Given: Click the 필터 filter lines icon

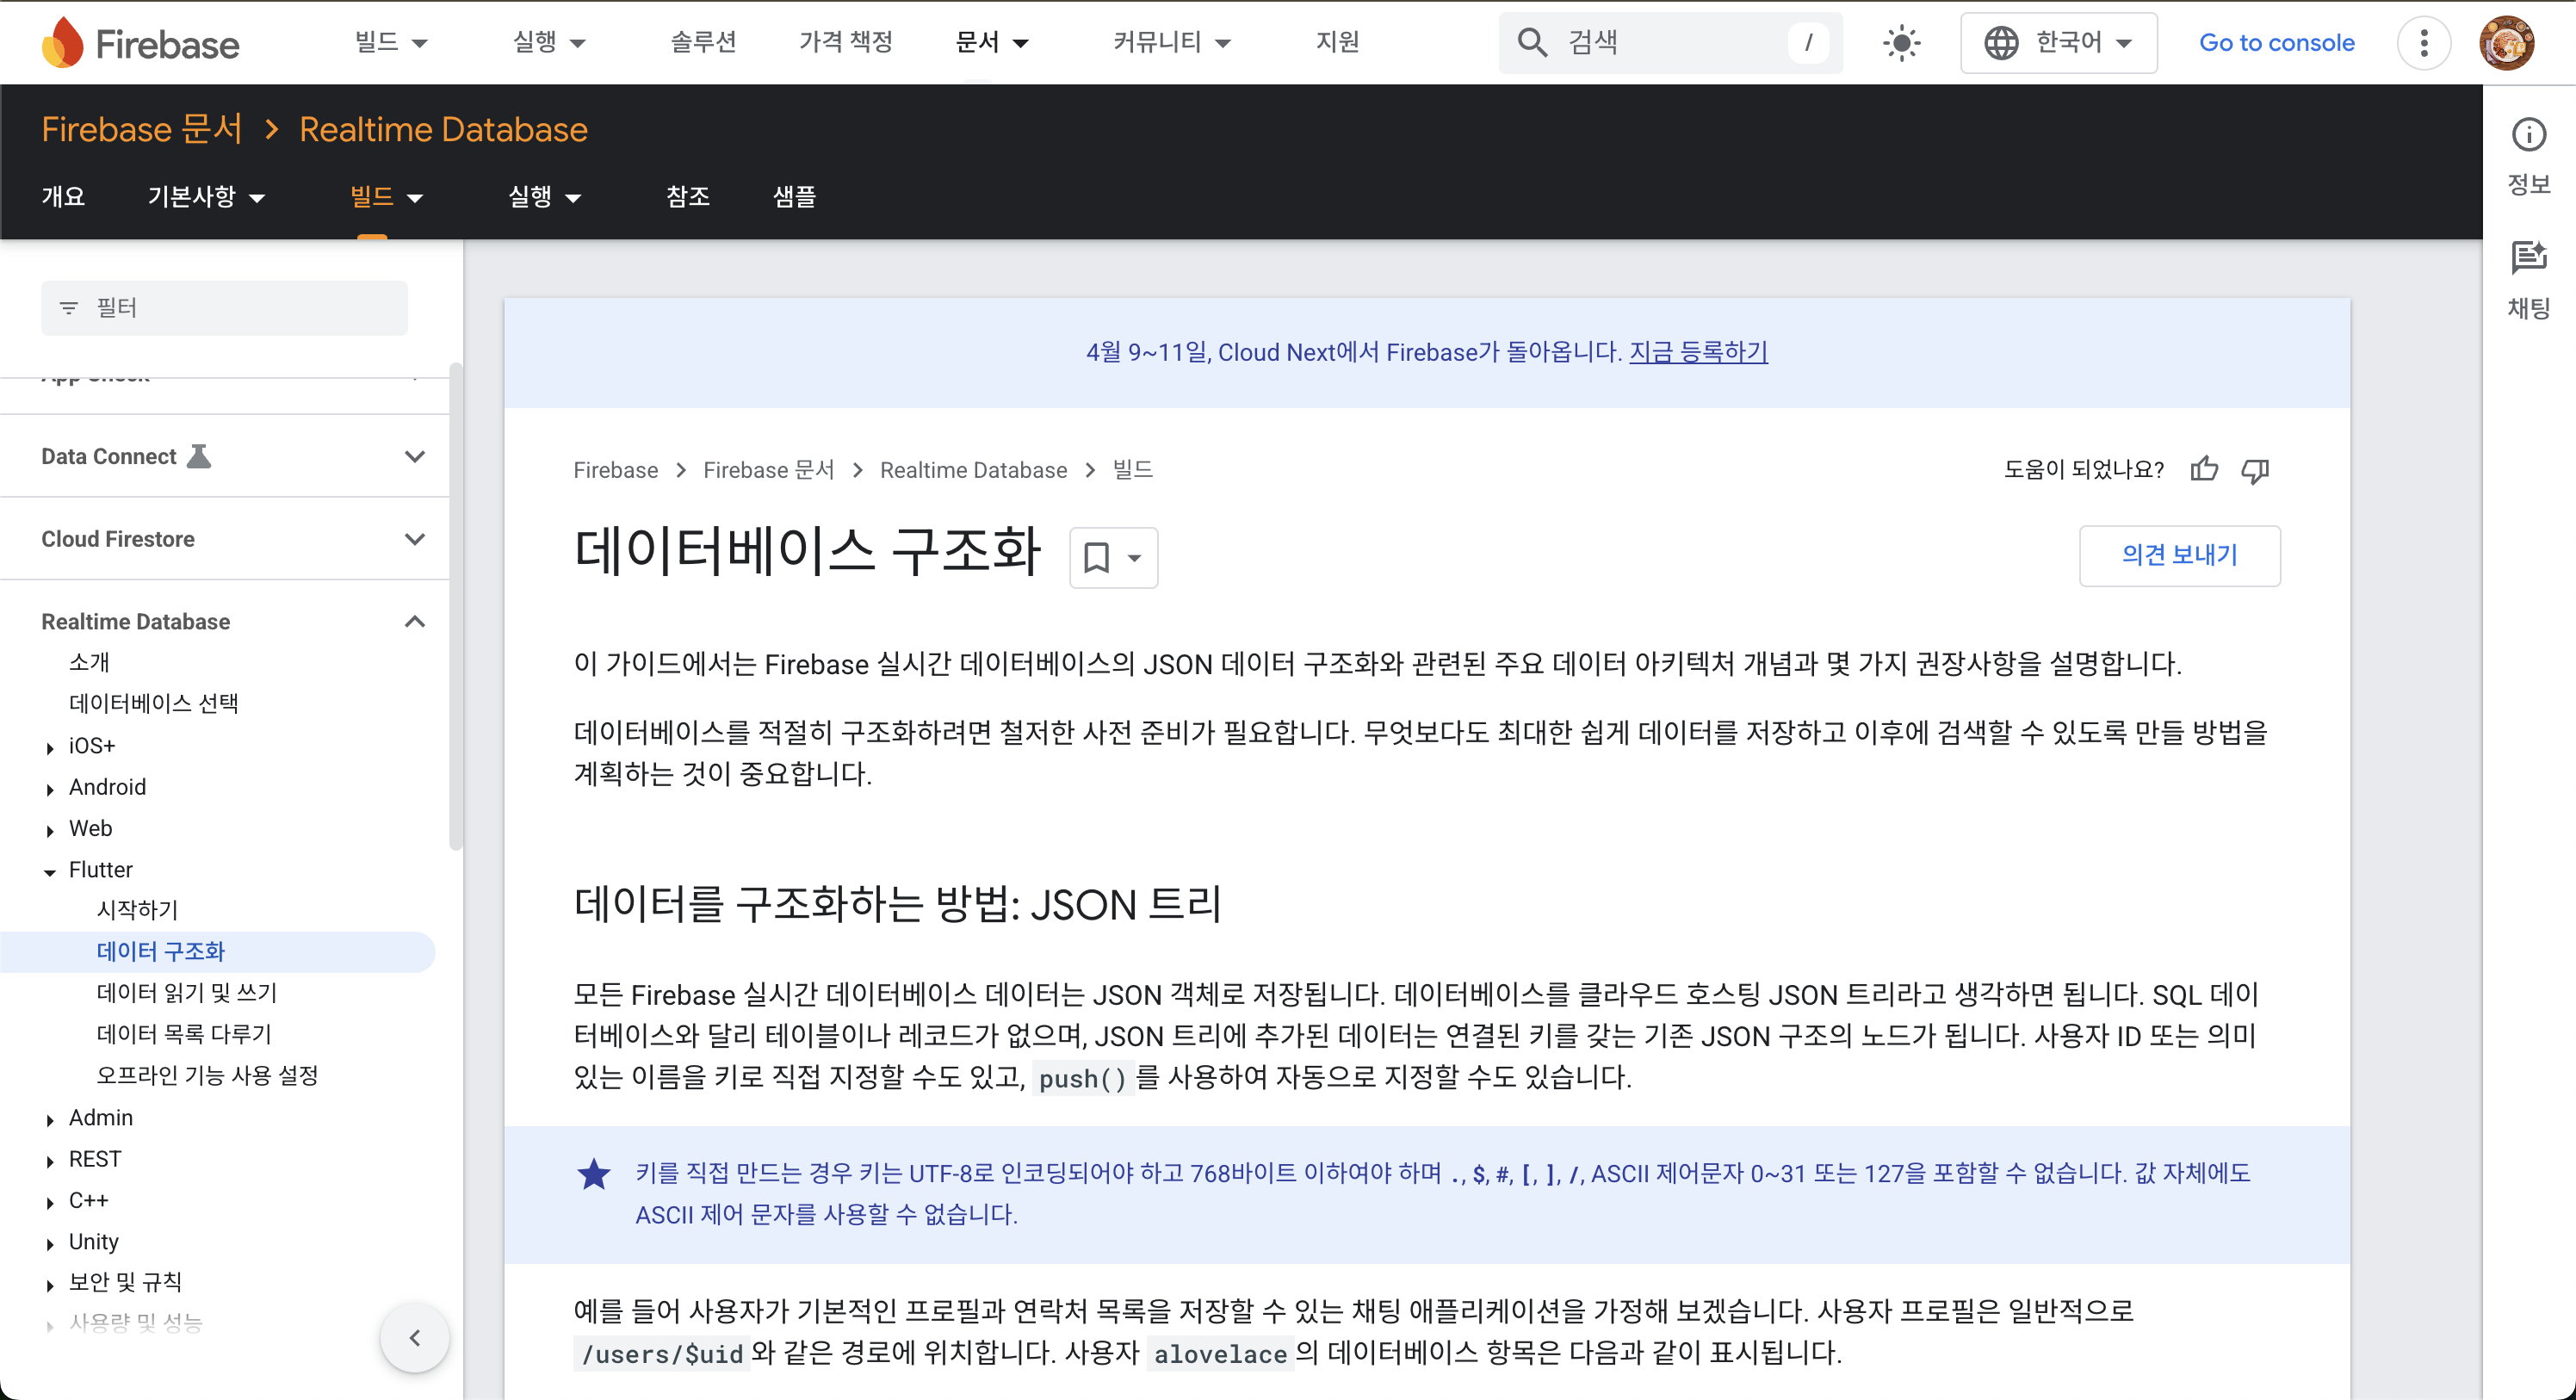Looking at the screenshot, I should pyautogui.click(x=68, y=308).
